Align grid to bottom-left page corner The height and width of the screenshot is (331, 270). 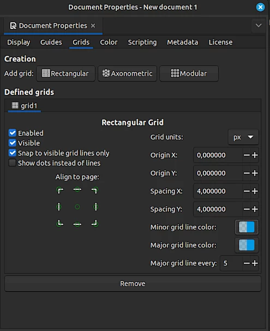[x=60, y=223]
